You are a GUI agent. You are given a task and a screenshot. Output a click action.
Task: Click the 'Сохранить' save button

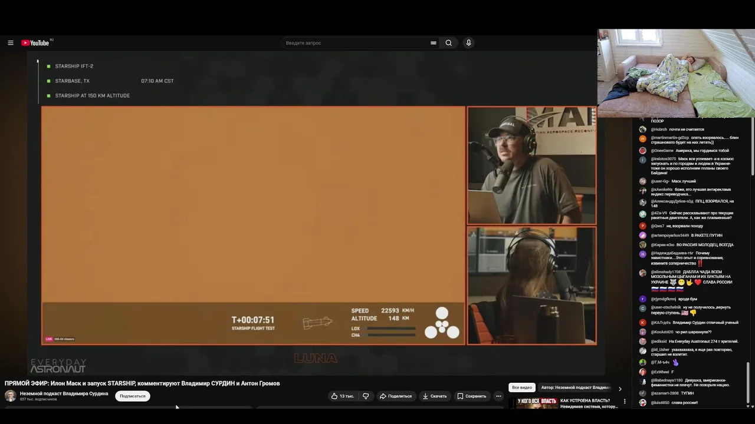point(472,396)
